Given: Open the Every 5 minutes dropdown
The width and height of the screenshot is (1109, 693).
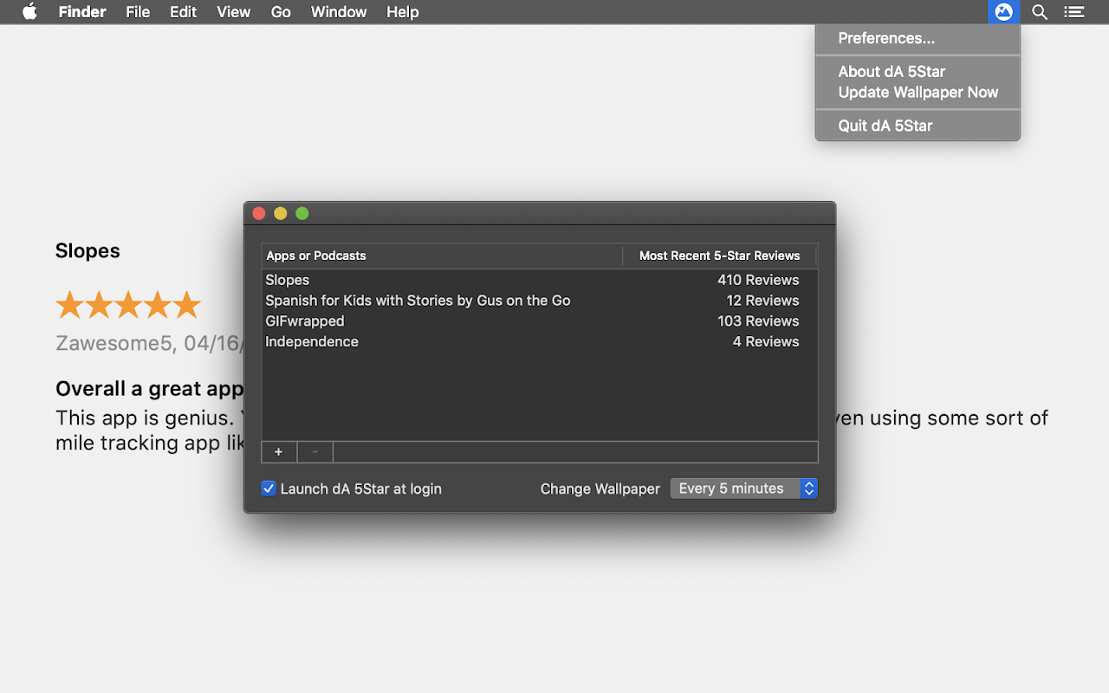Looking at the screenshot, I should pos(744,489).
